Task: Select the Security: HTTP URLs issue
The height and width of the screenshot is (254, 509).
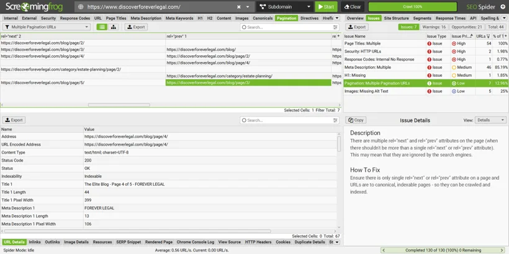Action: [x=426, y=51]
